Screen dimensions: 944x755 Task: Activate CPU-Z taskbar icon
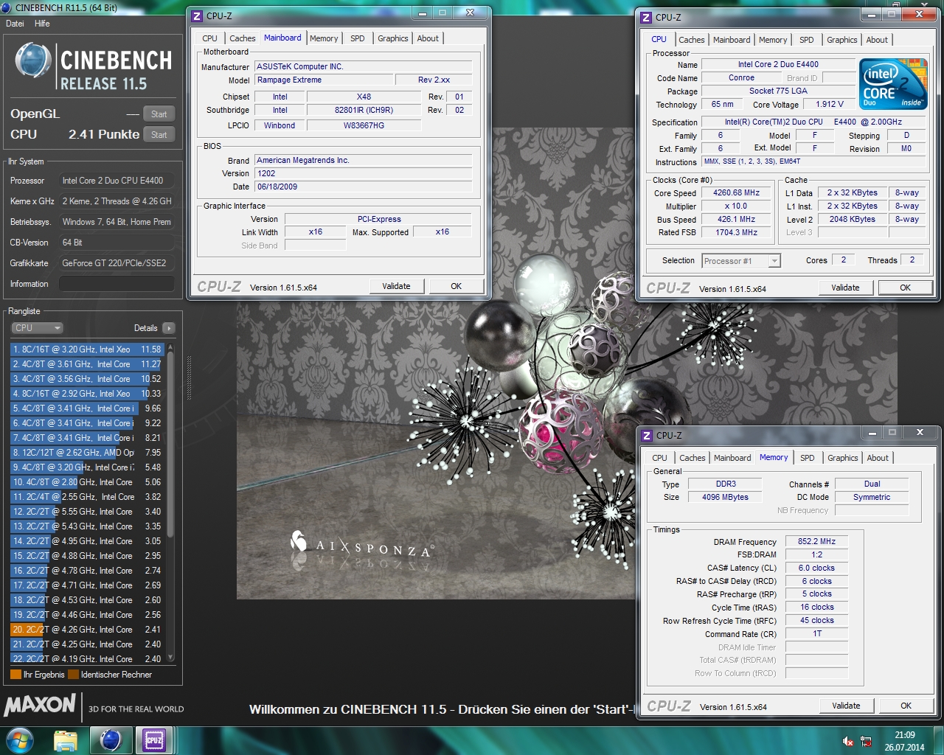click(154, 740)
